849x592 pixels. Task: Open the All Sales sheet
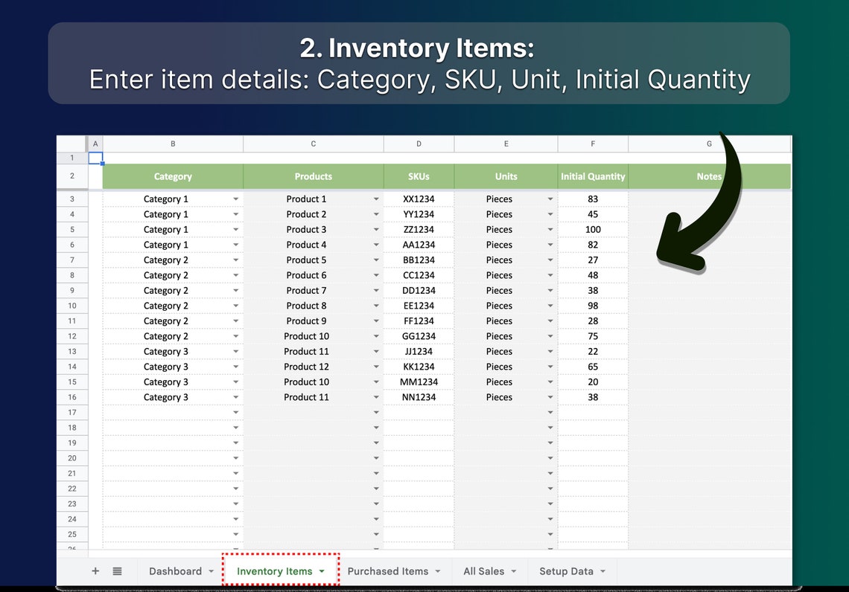pos(483,570)
